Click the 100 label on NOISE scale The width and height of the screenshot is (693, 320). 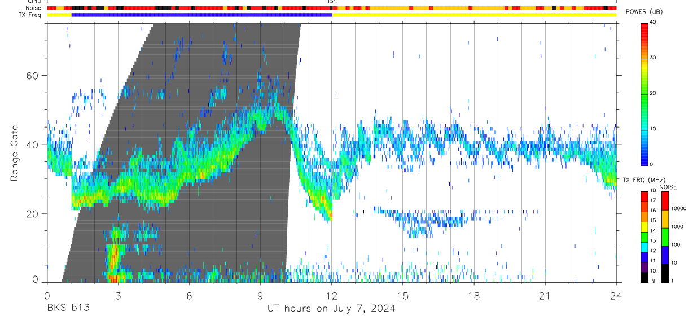[x=676, y=244]
